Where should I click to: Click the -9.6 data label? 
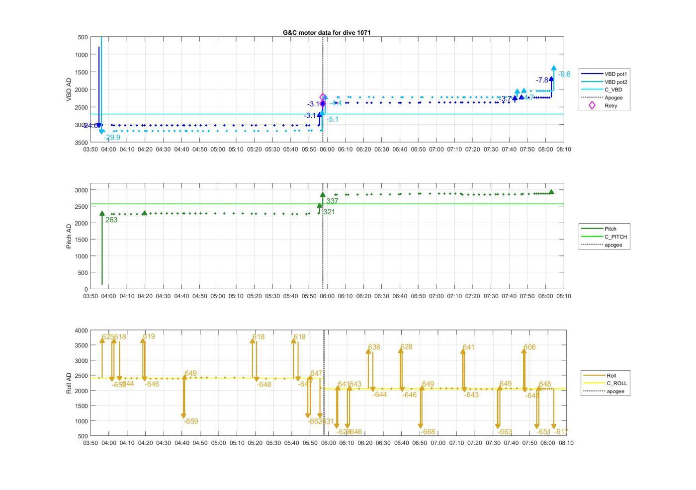564,74
